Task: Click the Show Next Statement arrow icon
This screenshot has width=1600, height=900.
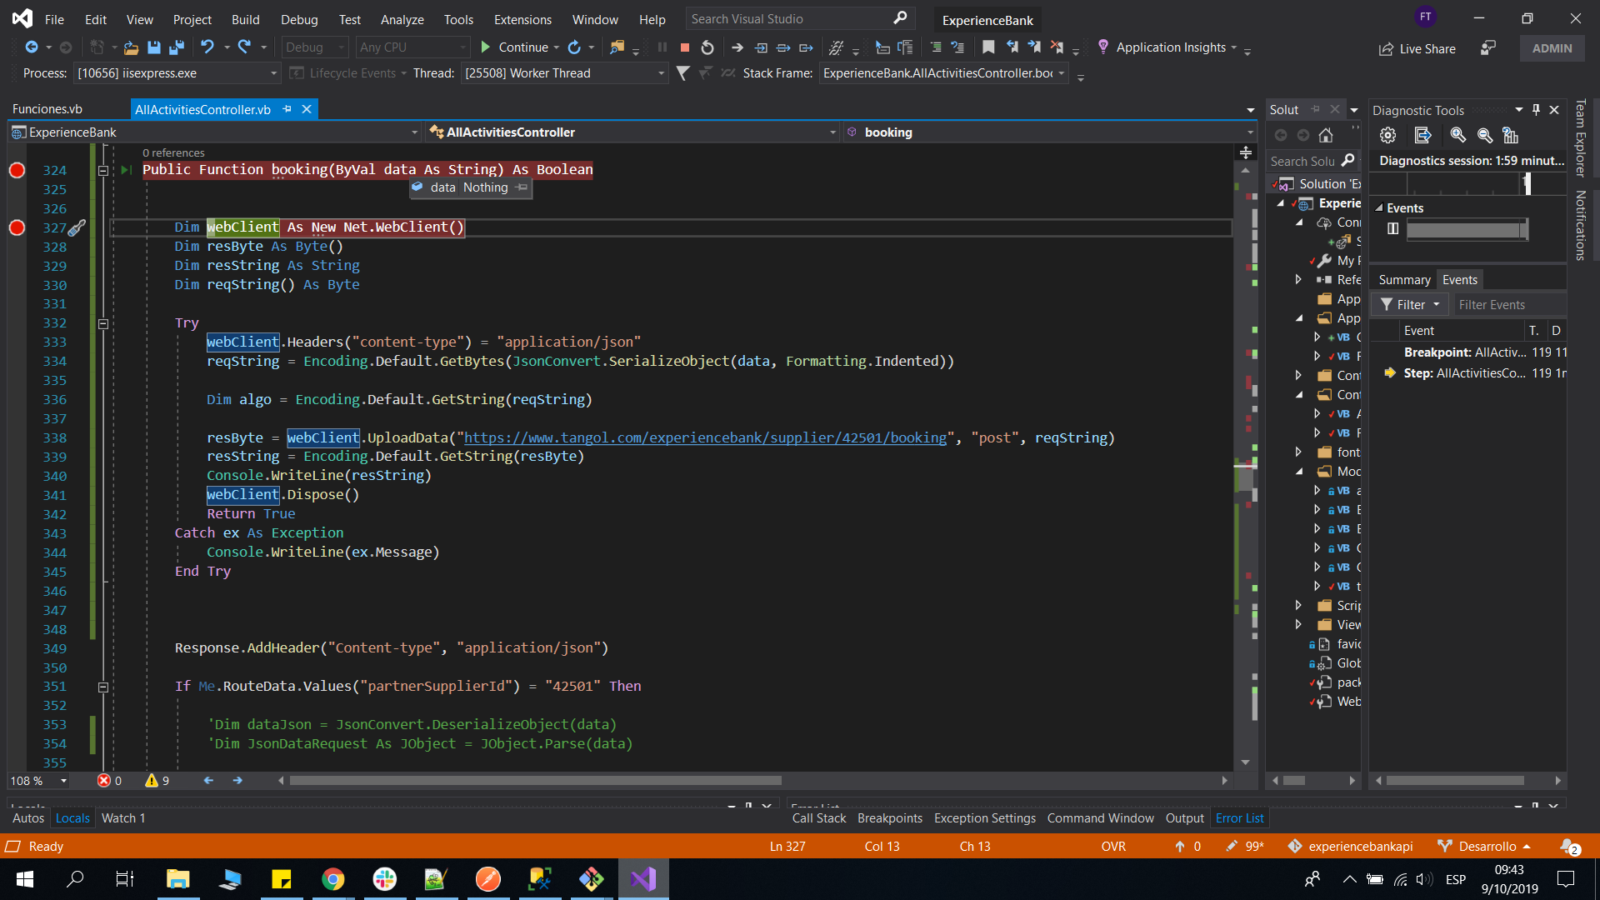Action: click(737, 47)
